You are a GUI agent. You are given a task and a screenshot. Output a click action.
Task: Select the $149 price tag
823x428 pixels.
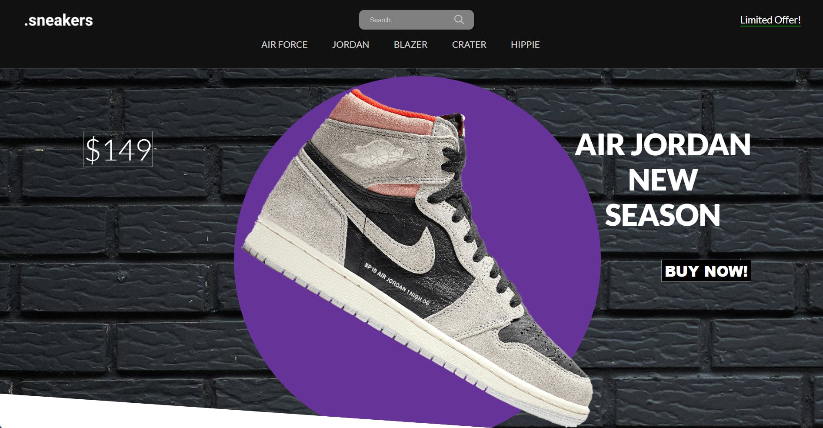click(x=118, y=149)
